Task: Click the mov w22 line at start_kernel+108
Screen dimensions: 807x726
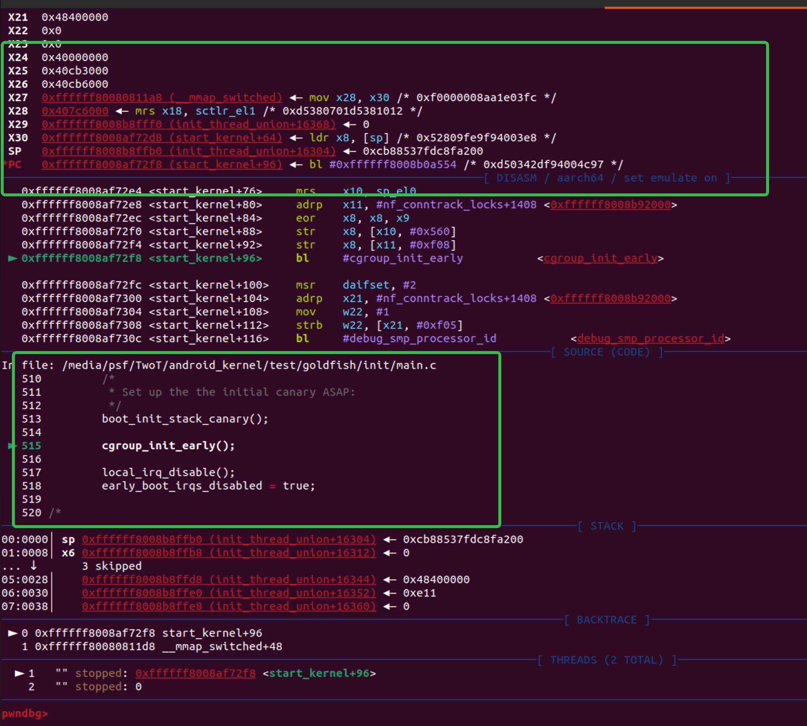Action: [x=205, y=312]
